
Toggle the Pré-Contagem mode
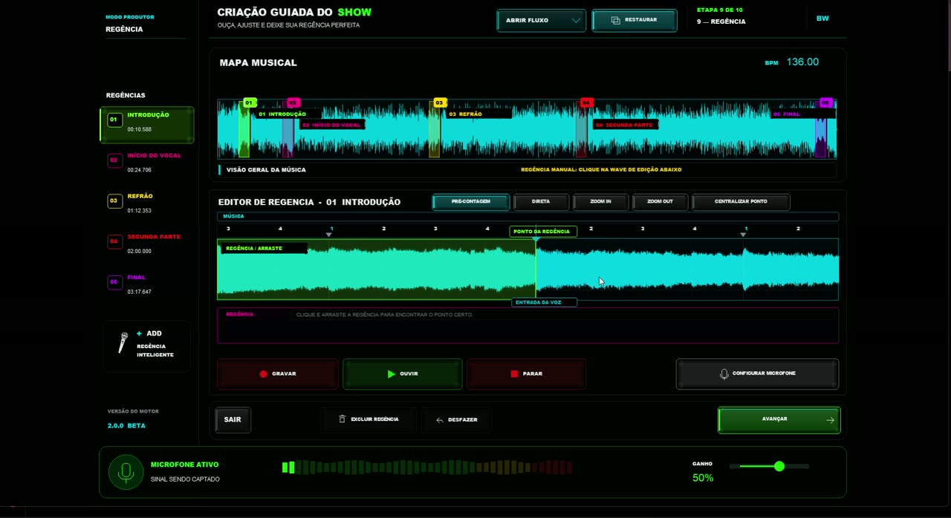(x=471, y=202)
